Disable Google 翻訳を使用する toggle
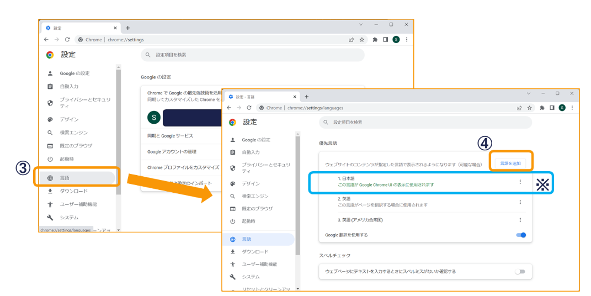 tap(521, 235)
